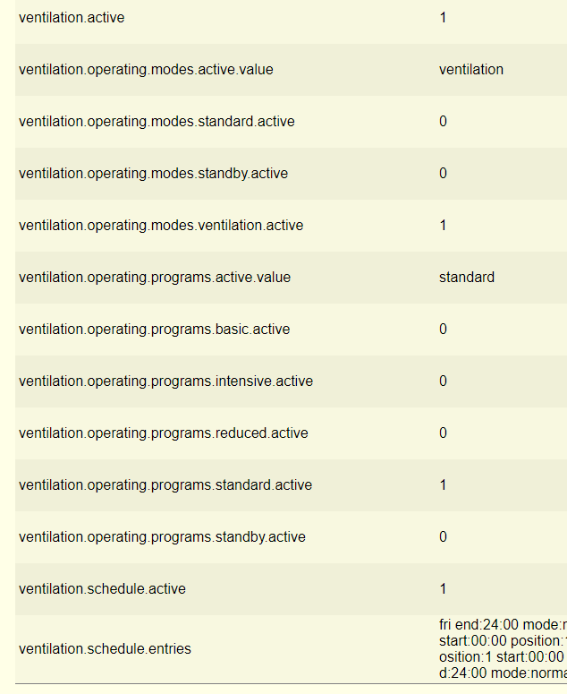Viewport: 567px width, 694px height.
Task: Select ventilation.operating.programs.standard.active label
Action: point(165,485)
